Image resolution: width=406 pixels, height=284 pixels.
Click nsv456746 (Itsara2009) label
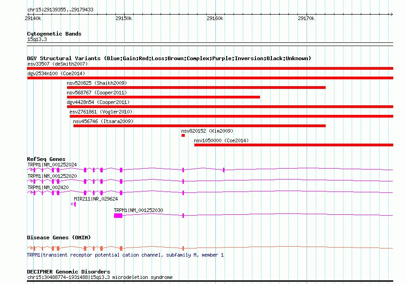(103, 121)
